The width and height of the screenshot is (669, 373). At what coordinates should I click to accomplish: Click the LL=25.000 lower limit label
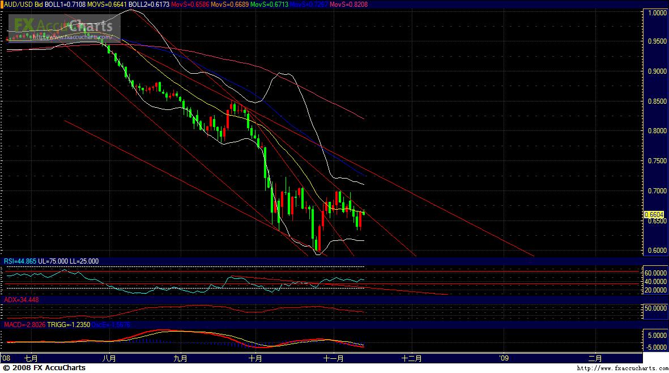[x=84, y=261]
